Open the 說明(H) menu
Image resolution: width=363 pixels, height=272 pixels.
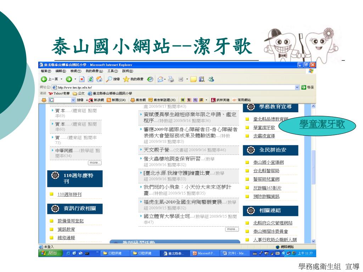click(128, 71)
